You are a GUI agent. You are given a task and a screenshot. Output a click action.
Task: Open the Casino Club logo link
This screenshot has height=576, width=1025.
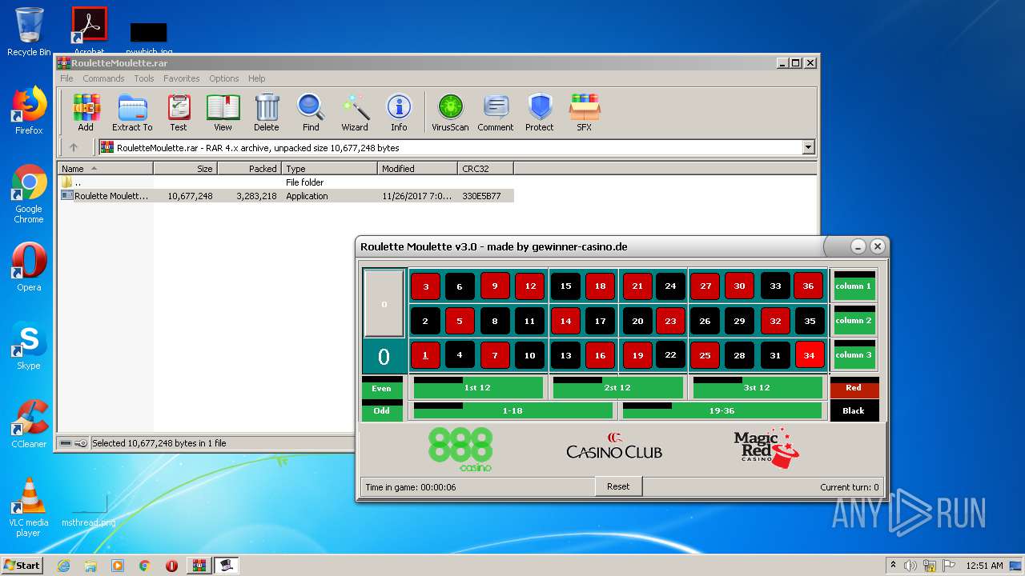point(614,446)
